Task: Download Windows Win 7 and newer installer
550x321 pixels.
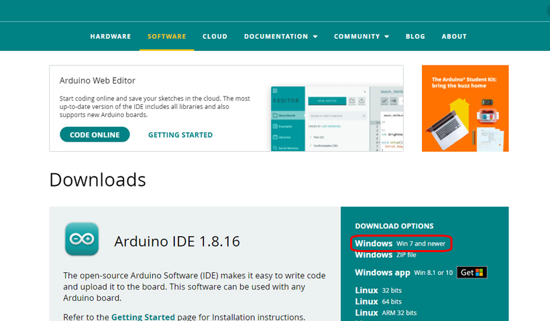Action: click(400, 243)
